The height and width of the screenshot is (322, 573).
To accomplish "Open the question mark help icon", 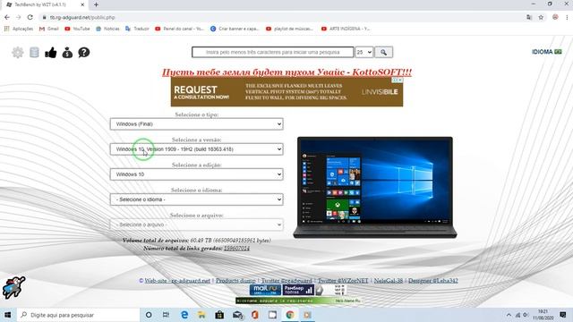I will (83, 53).
